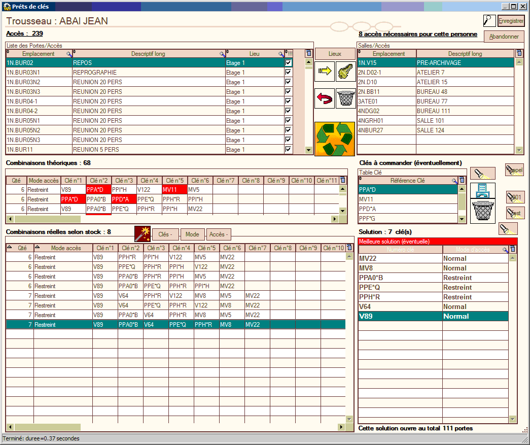The width and height of the screenshot is (530, 445).
Task: Click the magic wand icon
Action: (143, 234)
